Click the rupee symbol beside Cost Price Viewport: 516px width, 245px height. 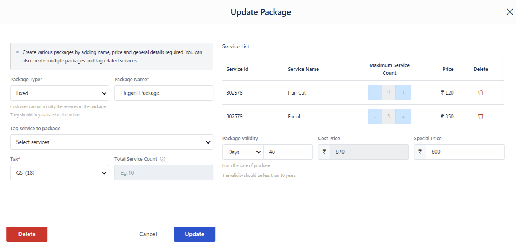coord(324,152)
